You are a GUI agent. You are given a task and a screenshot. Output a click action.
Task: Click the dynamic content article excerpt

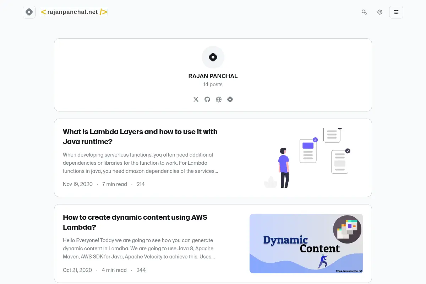(139, 248)
